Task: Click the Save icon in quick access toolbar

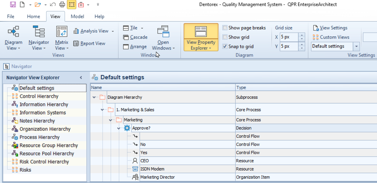Action: (13, 4)
